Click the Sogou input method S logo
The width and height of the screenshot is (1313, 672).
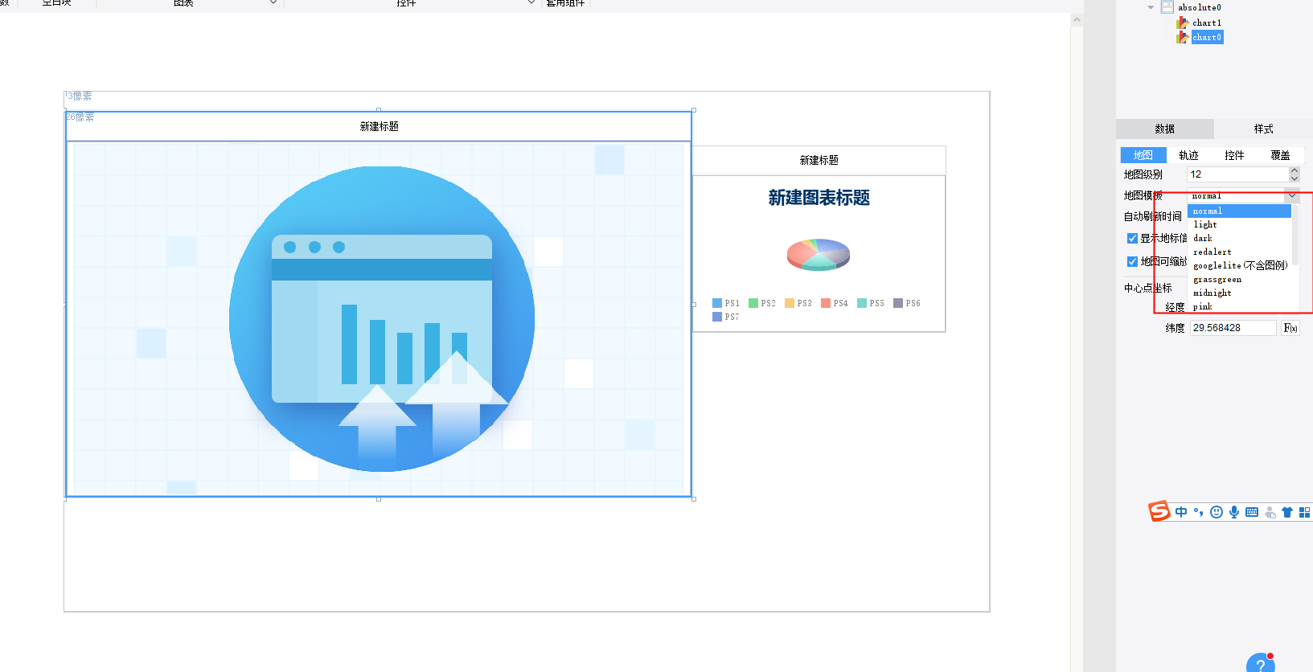coord(1159,511)
